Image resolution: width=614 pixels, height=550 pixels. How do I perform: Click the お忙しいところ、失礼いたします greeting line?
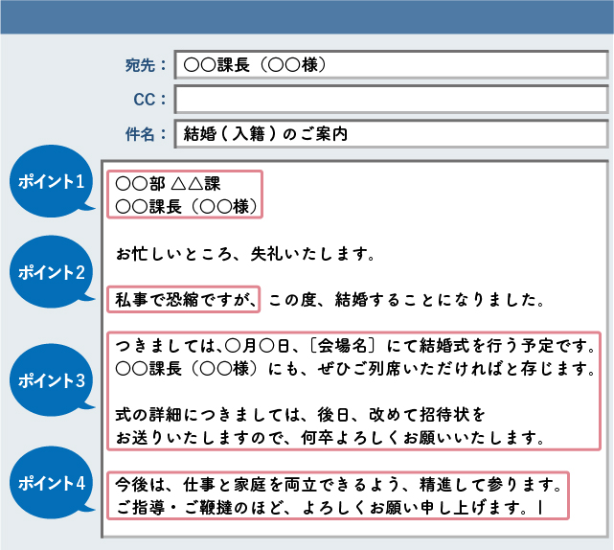click(x=243, y=255)
